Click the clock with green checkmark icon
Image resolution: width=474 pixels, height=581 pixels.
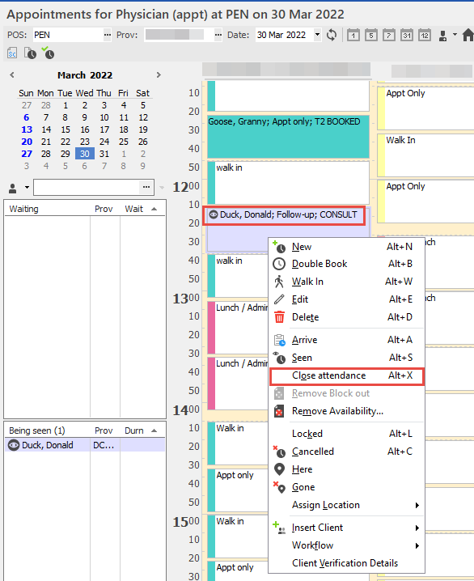[x=48, y=53]
